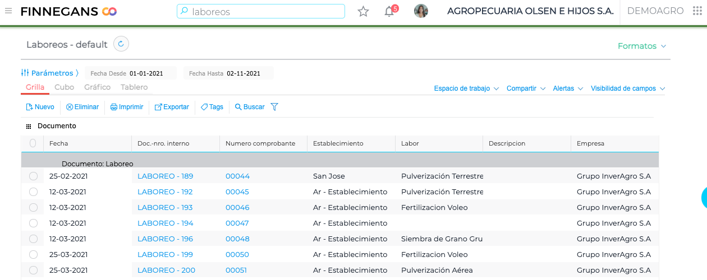Sort by the Descripcion column header

coord(526,143)
